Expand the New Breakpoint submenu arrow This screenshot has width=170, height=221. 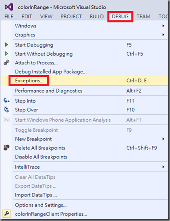[x=163, y=139]
